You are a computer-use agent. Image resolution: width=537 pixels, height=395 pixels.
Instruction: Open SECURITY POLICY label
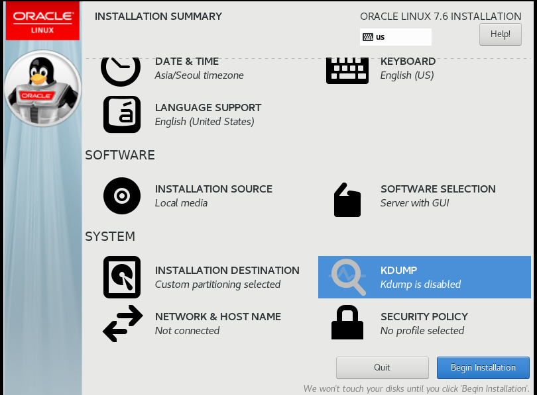pyautogui.click(x=424, y=317)
